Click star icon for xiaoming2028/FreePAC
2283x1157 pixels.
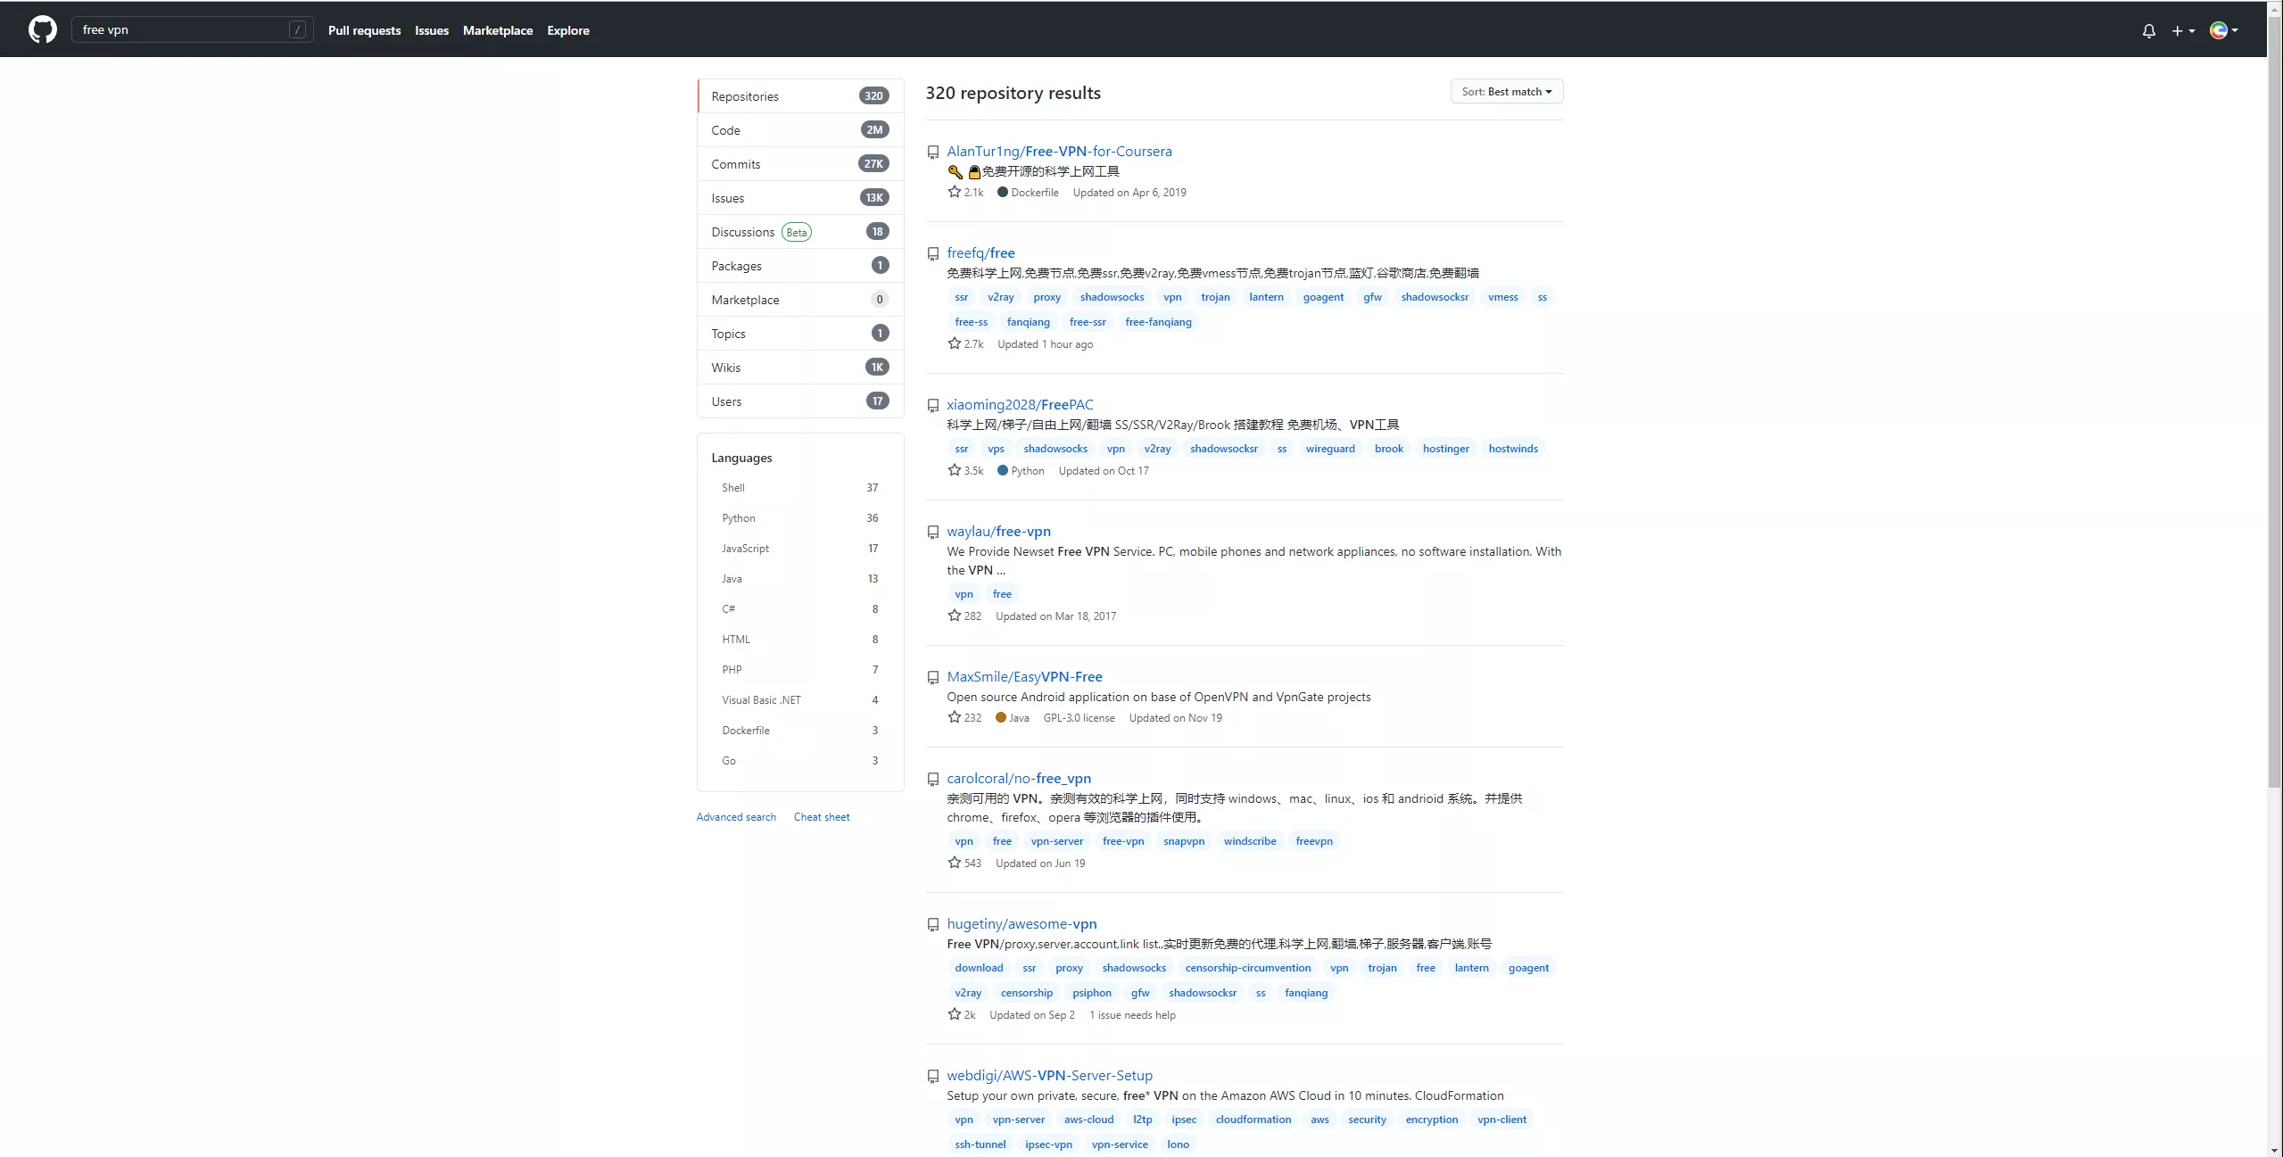pyautogui.click(x=954, y=470)
